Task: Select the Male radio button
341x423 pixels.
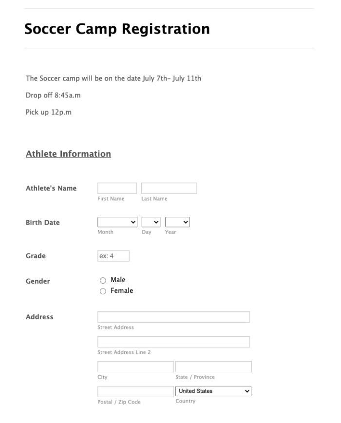Action: pyautogui.click(x=102, y=281)
